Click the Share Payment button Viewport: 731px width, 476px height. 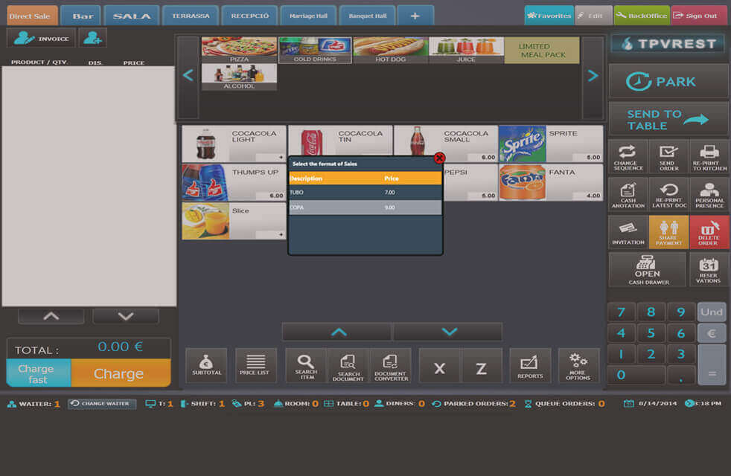tap(668, 232)
